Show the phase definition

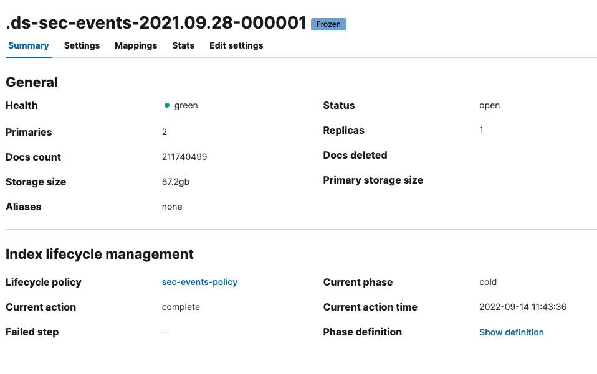point(511,332)
